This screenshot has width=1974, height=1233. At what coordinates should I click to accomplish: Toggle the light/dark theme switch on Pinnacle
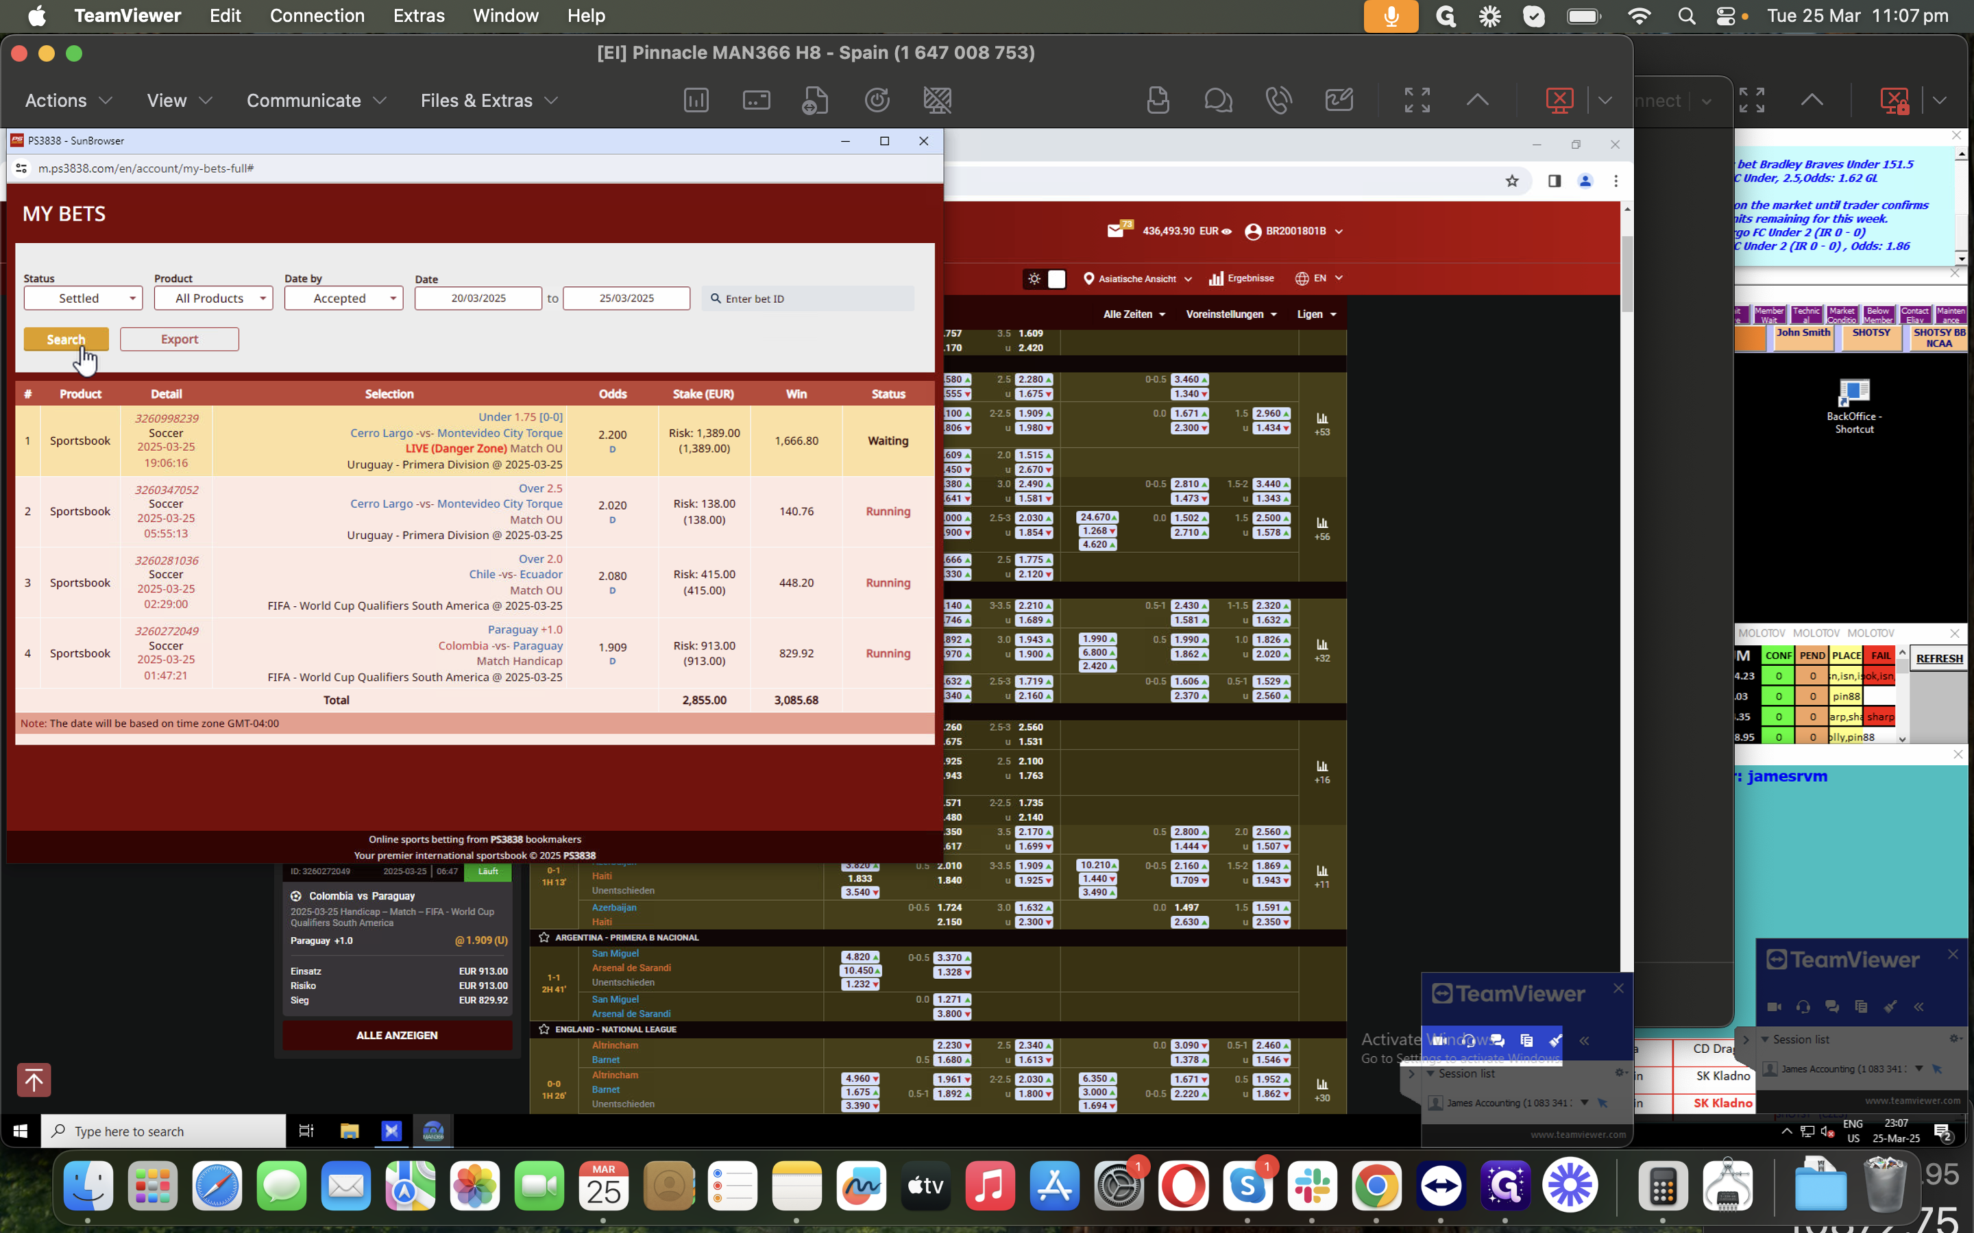click(1045, 279)
